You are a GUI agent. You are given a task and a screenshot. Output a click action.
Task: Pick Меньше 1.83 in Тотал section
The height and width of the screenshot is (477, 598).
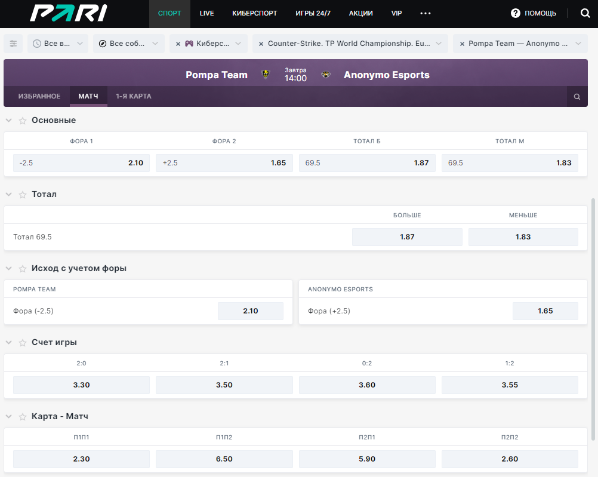(523, 237)
